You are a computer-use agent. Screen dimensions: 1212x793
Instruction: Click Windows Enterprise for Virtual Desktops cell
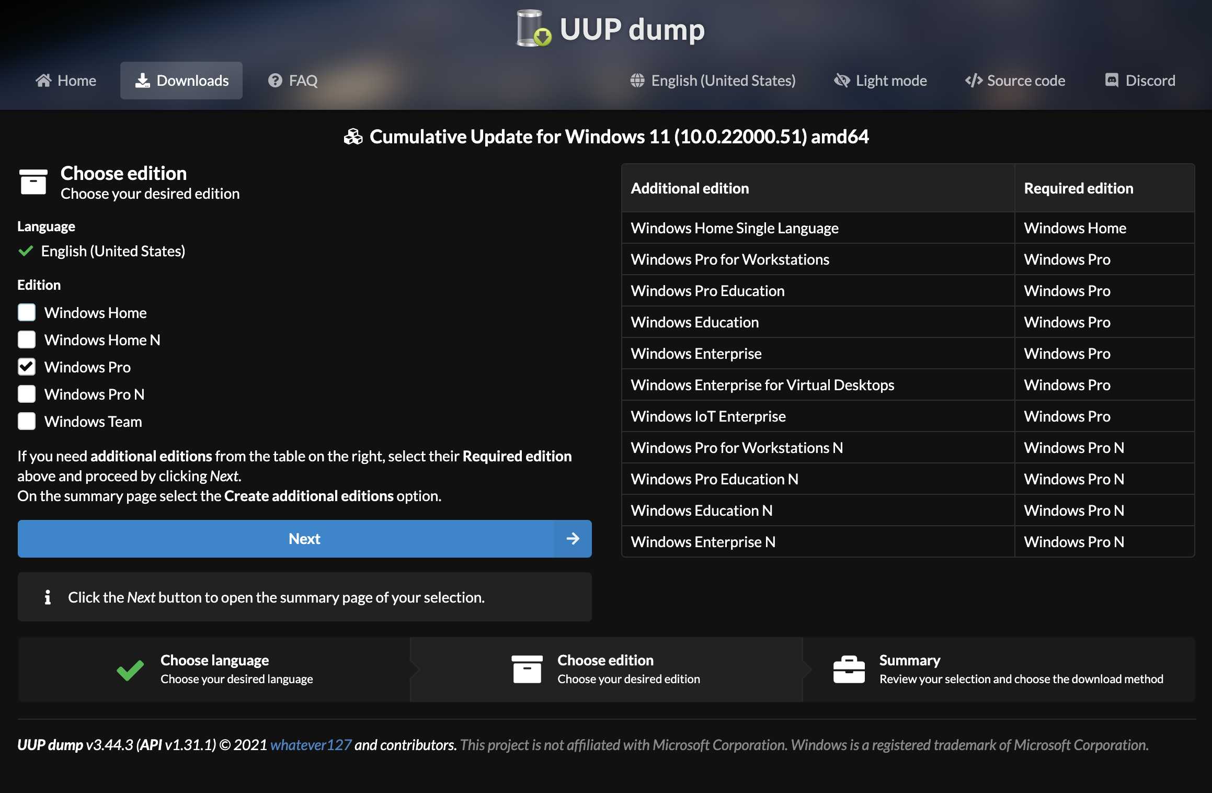818,385
